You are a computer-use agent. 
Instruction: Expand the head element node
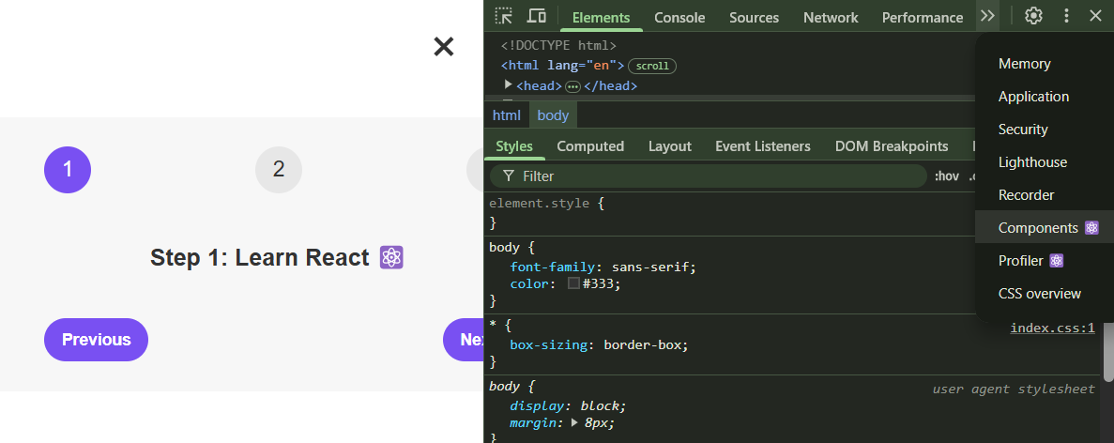click(509, 85)
